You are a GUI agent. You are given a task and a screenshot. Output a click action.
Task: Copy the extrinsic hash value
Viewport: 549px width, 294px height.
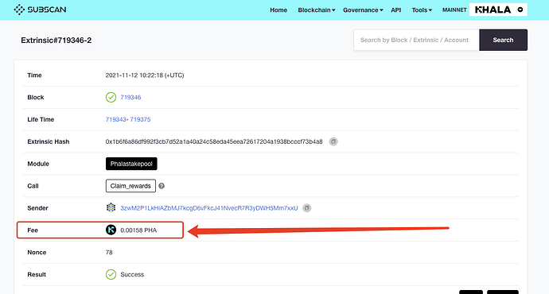coord(333,141)
